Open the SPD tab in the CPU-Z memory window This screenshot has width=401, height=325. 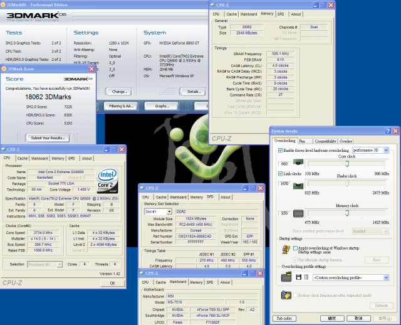(281, 14)
